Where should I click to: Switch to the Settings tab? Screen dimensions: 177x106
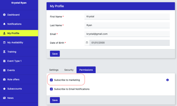pos(54,70)
